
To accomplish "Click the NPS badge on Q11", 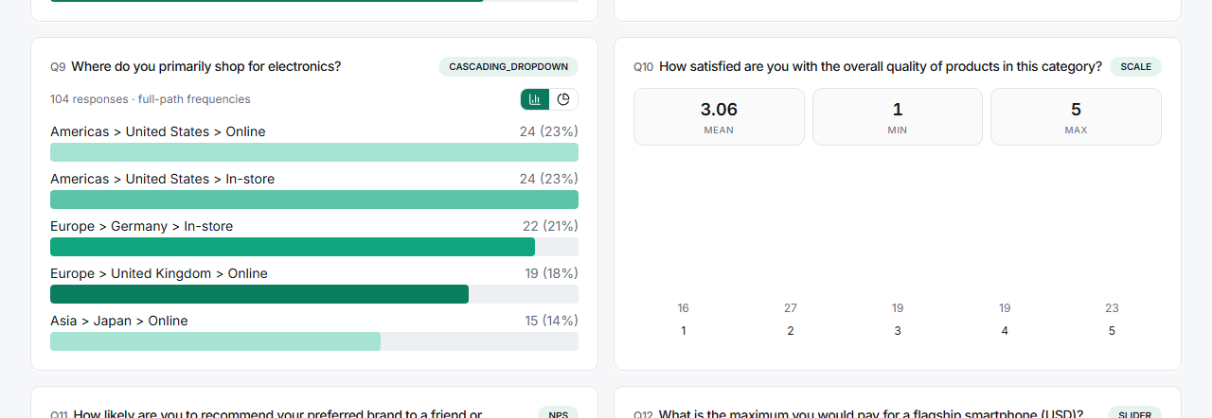I will click(558, 413).
